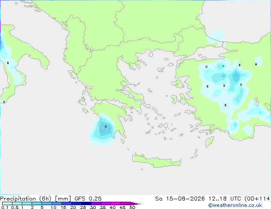271x209 pixels.
Task: Select legend swatch between 35 and 40
Action: pos(106,203)
